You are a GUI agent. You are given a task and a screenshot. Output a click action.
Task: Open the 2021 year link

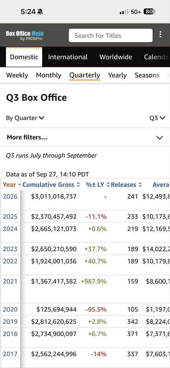[10, 281]
